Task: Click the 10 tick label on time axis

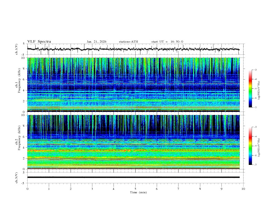Action: (x=243, y=189)
